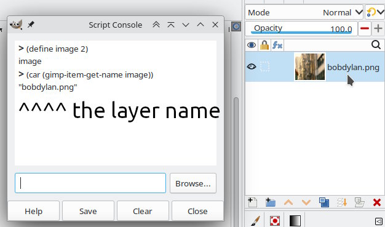385x227 pixels.
Task: Click the GIMP Wilber icon in Script Console titlebar
Action: click(16, 25)
